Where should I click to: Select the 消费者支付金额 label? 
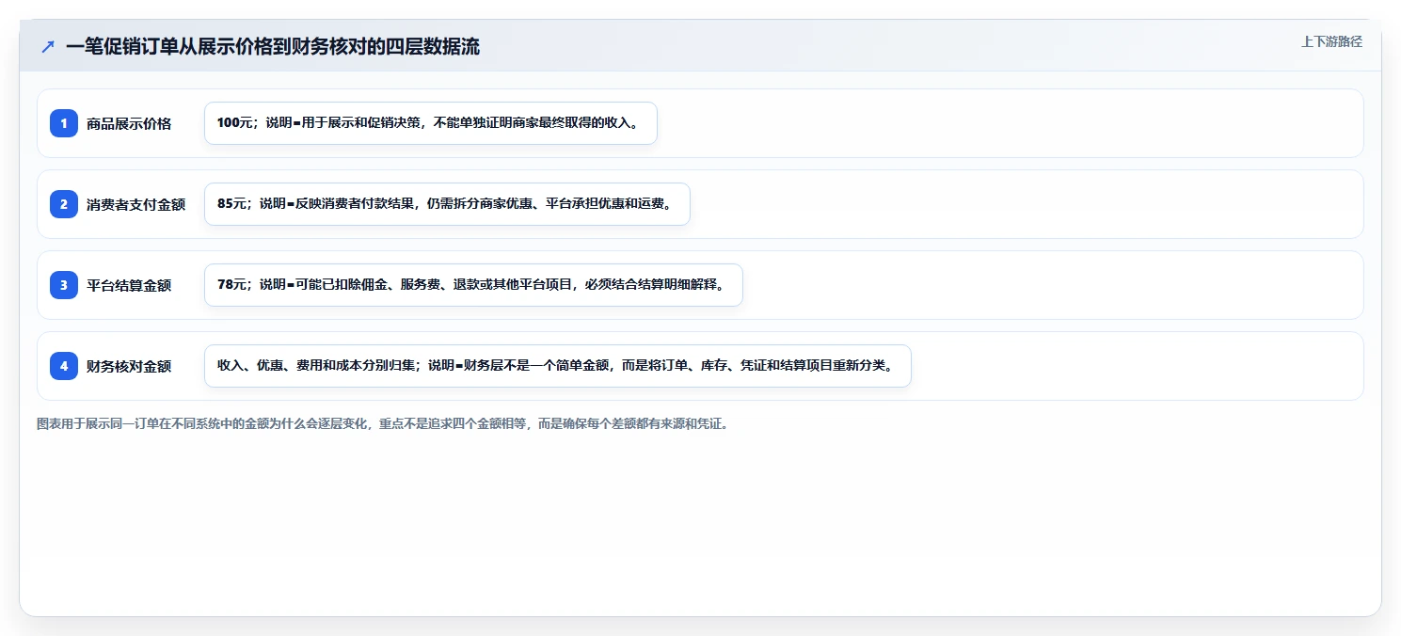coord(135,204)
